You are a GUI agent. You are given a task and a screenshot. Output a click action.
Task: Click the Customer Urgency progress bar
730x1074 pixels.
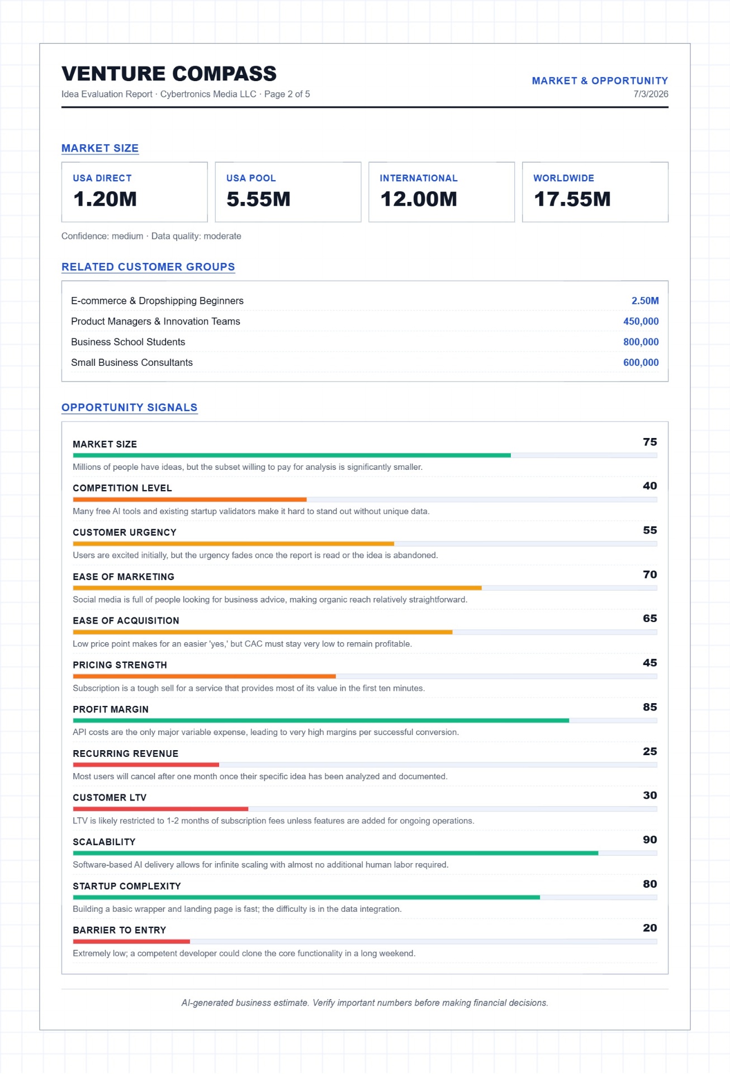click(x=365, y=544)
